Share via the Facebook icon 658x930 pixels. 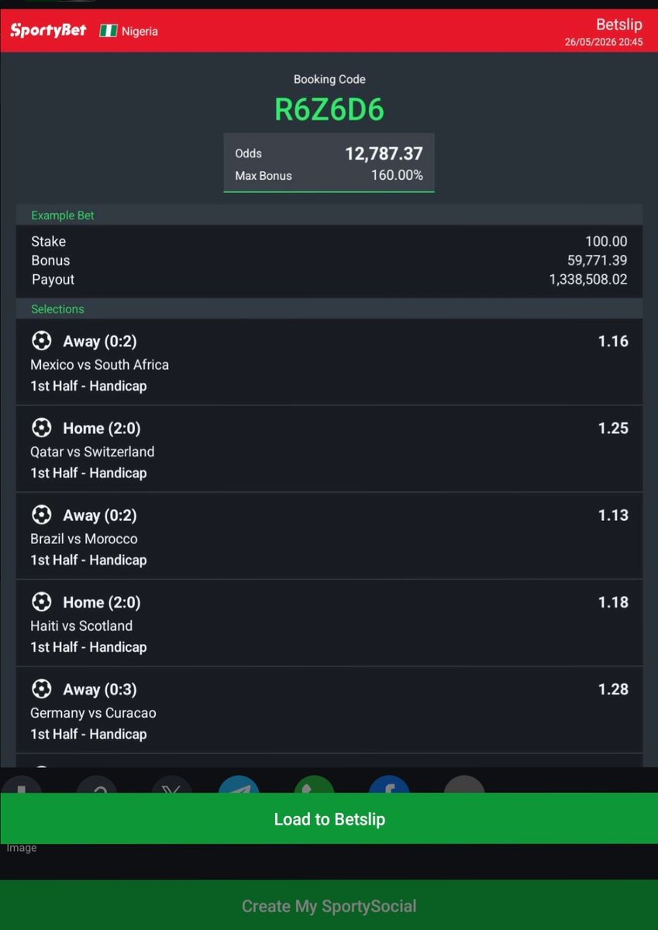[x=389, y=784]
